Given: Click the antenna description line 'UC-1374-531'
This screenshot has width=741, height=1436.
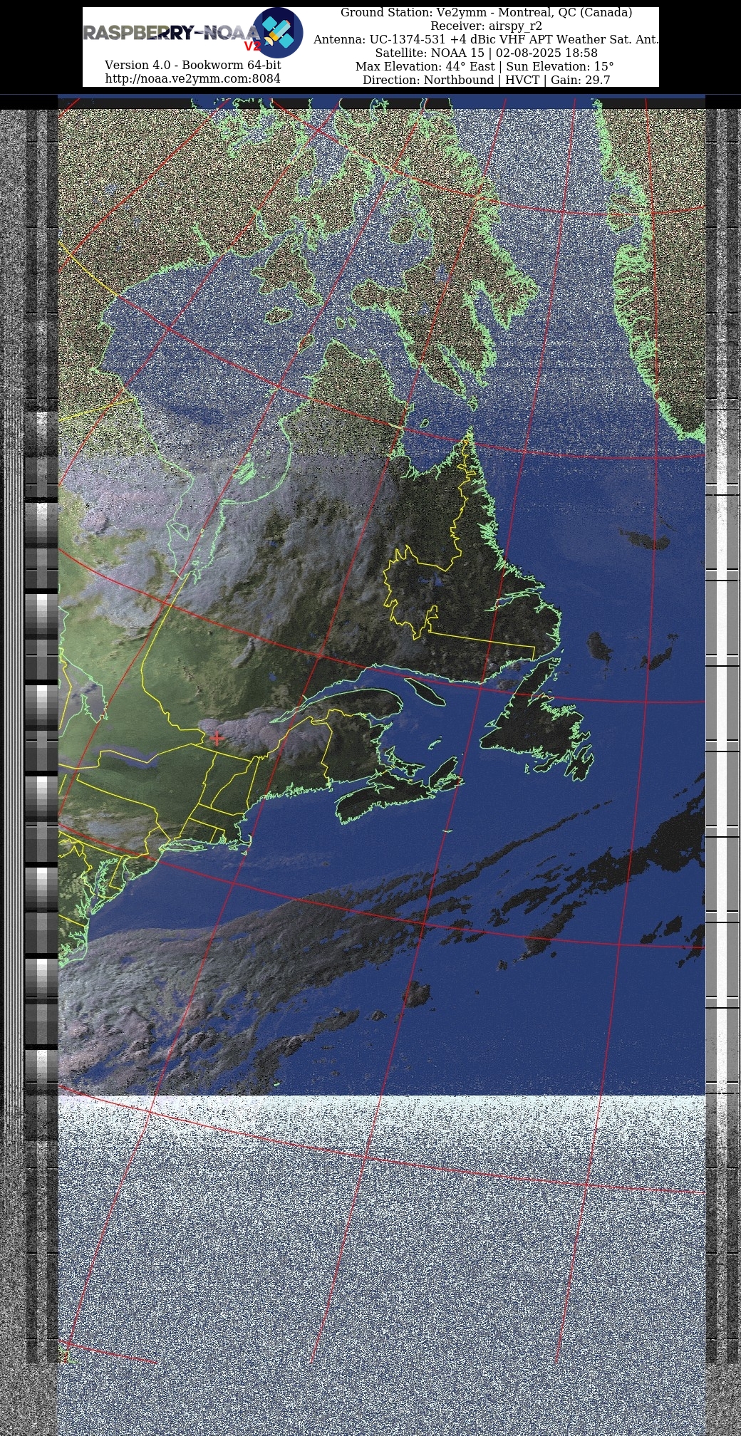Looking at the screenshot, I should coord(486,40).
